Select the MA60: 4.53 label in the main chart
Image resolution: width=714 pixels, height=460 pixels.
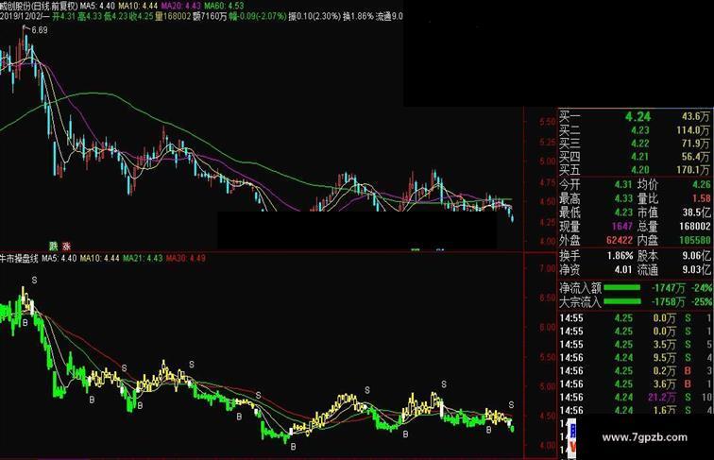[224, 6]
